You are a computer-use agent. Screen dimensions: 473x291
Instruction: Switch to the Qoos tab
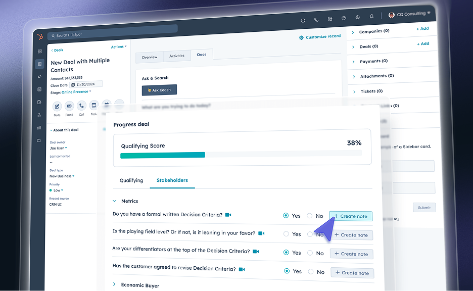(x=202, y=55)
